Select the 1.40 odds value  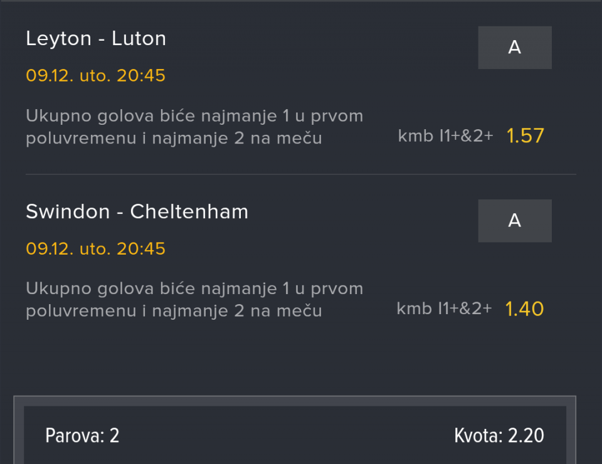click(x=524, y=308)
